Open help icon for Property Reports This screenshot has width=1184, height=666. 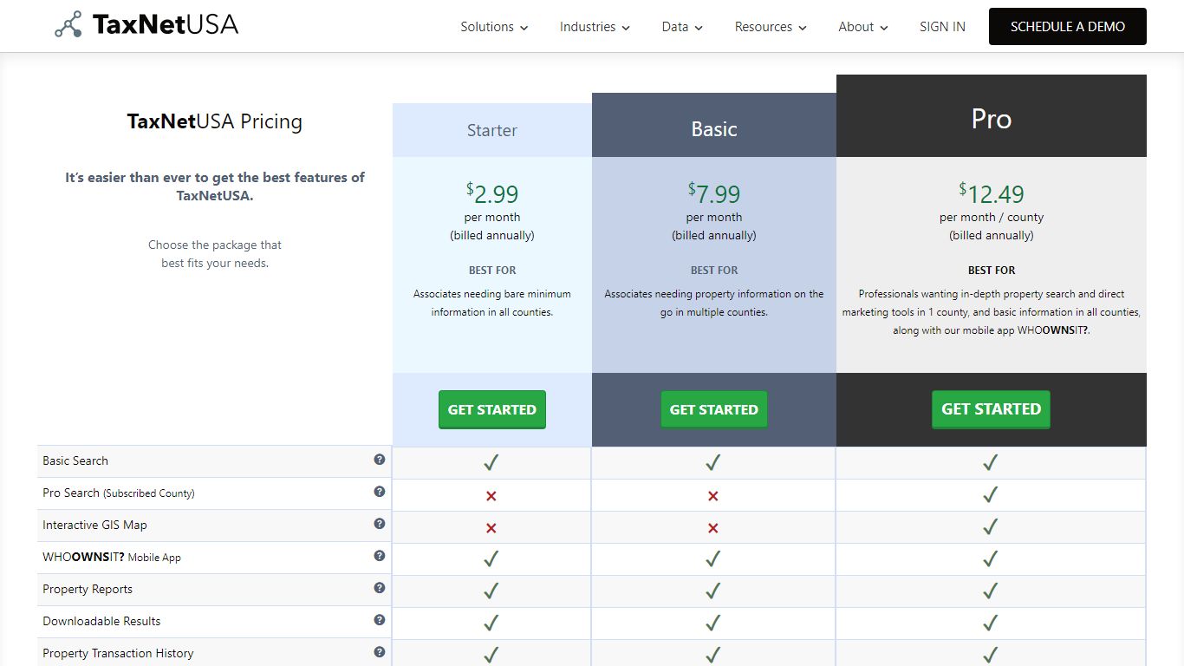380,588
